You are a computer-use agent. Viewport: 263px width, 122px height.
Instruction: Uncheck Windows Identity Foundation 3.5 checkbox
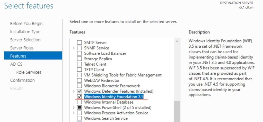80,97
